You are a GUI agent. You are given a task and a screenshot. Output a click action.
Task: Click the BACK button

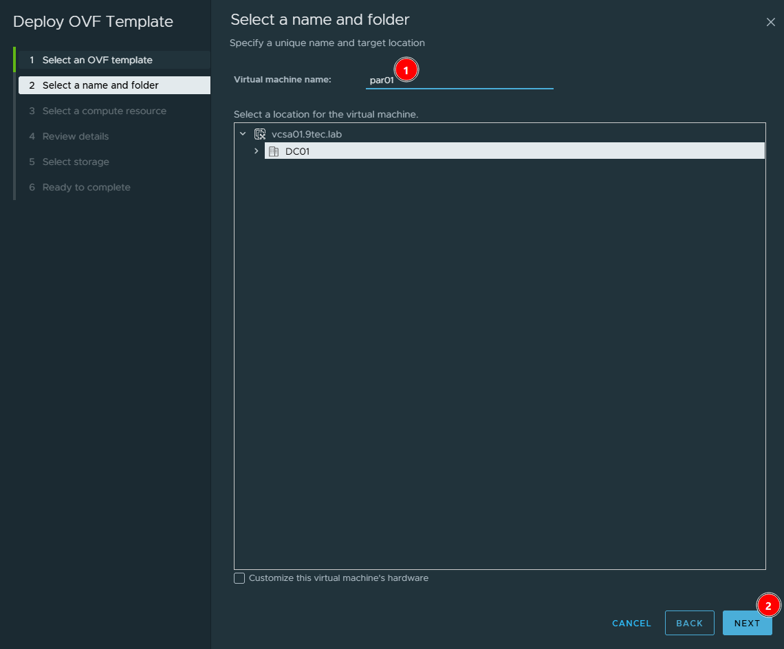690,623
